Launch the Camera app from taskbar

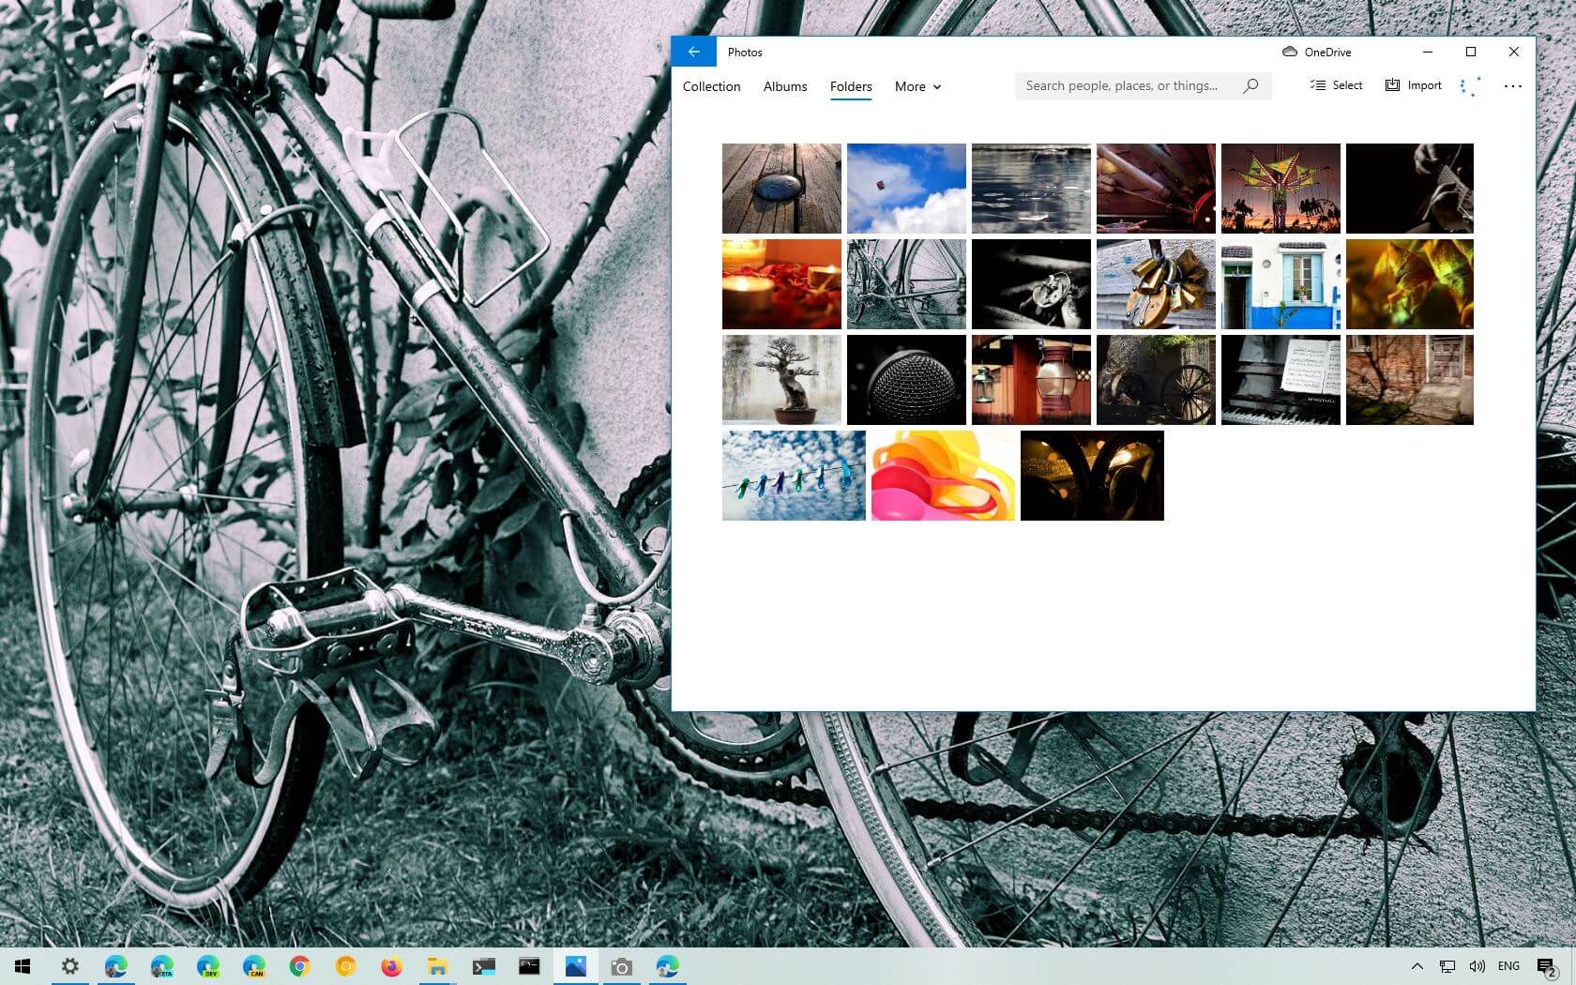(x=622, y=966)
